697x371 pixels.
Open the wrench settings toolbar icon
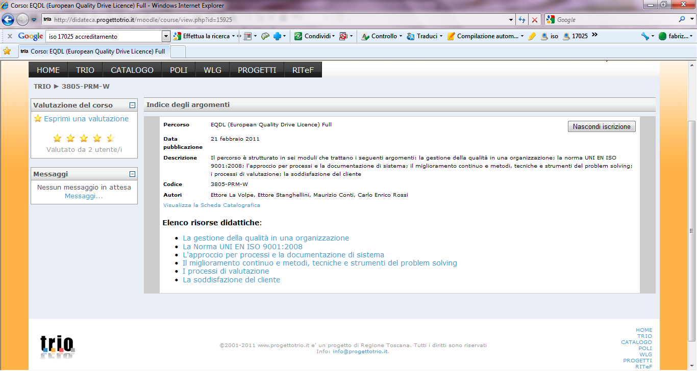pyautogui.click(x=645, y=36)
